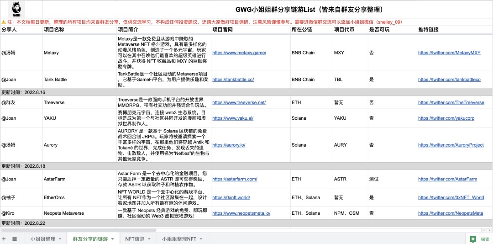493x244 pixels.
Task: Select the Treeverse project name cell
Action: coord(79,103)
